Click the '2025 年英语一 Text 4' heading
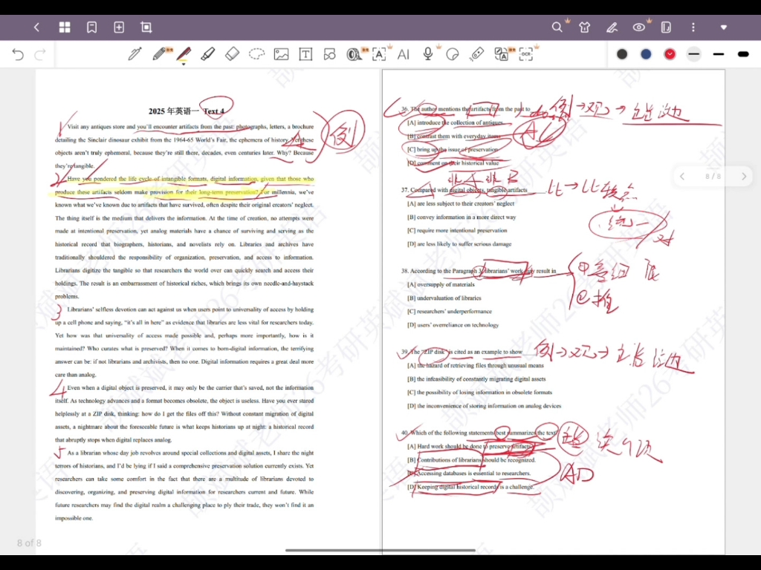Image resolution: width=761 pixels, height=570 pixels. 187,111
